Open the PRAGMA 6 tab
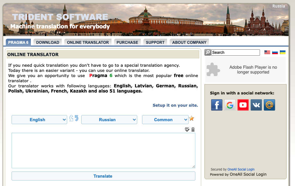 point(18,43)
